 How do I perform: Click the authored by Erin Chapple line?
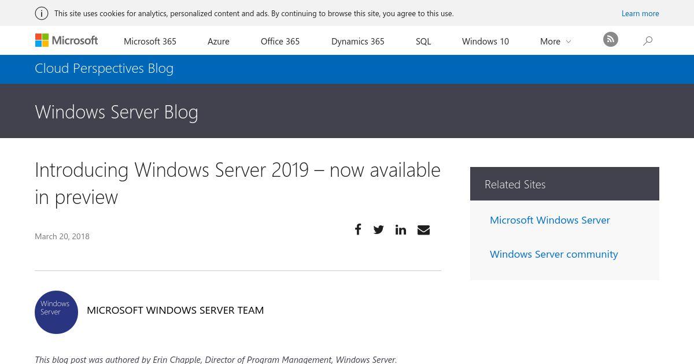tap(216, 359)
